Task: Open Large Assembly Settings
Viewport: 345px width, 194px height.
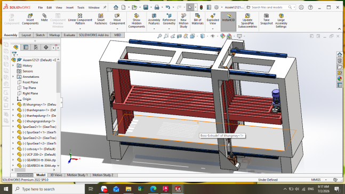Action: 281,21
